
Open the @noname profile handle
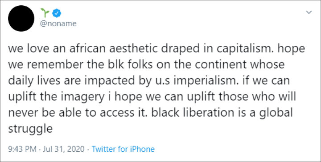58,24
